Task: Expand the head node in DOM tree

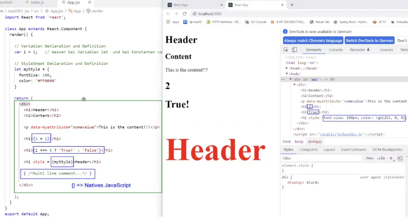Action: tap(287, 68)
